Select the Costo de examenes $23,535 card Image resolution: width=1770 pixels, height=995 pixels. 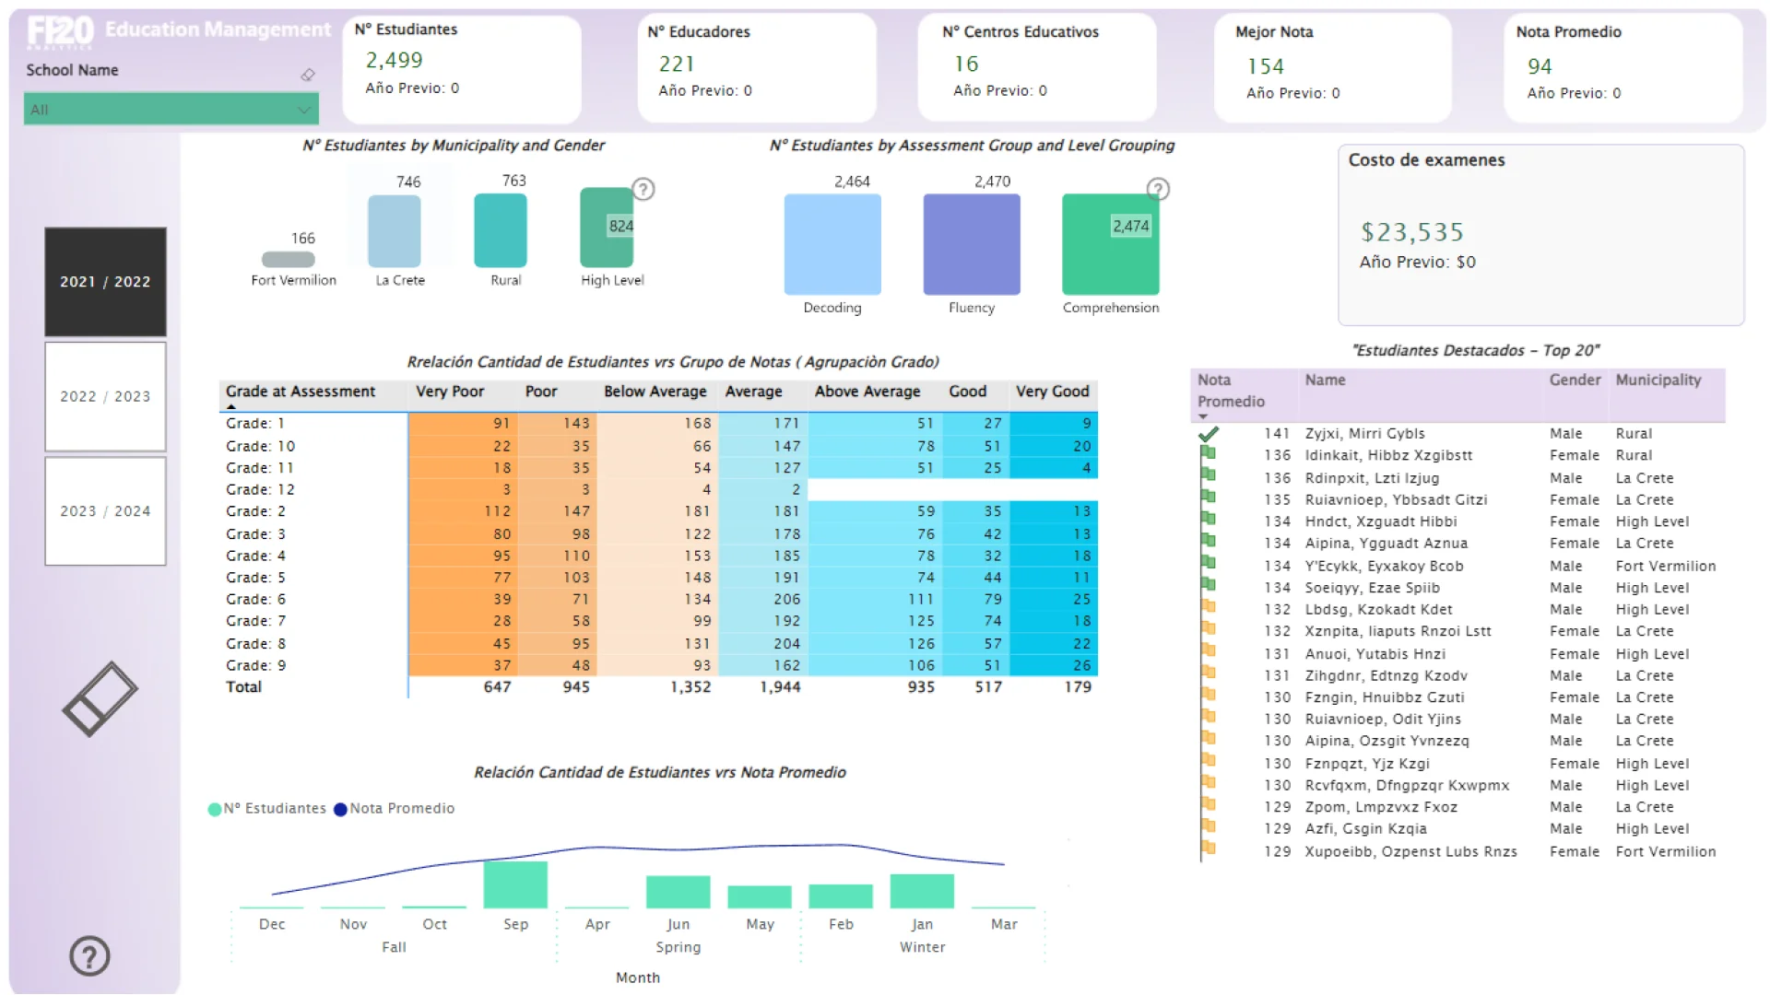click(1541, 235)
